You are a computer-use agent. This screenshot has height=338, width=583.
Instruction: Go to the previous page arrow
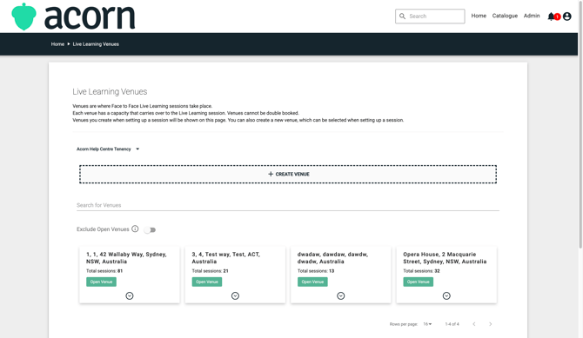click(474, 324)
